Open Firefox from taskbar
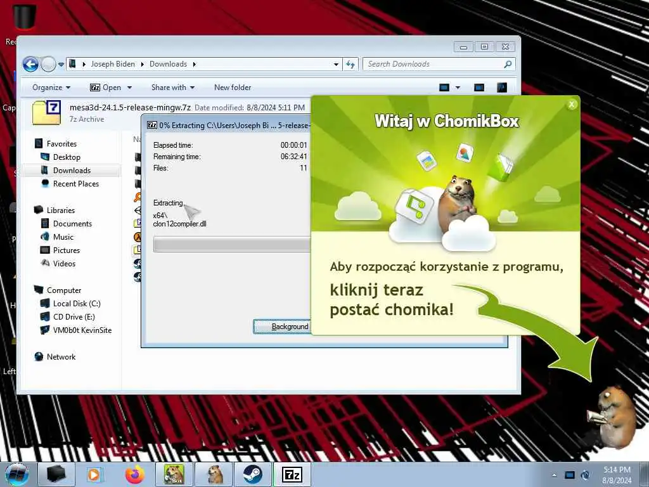 134,474
